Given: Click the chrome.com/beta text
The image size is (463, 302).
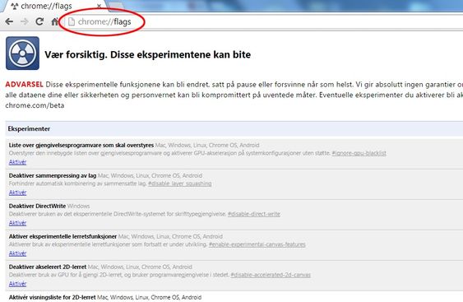Looking at the screenshot, I should click(35, 105).
